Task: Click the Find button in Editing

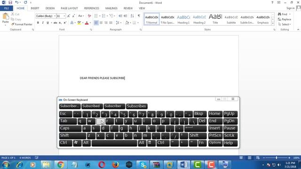Action: [x=283, y=14]
